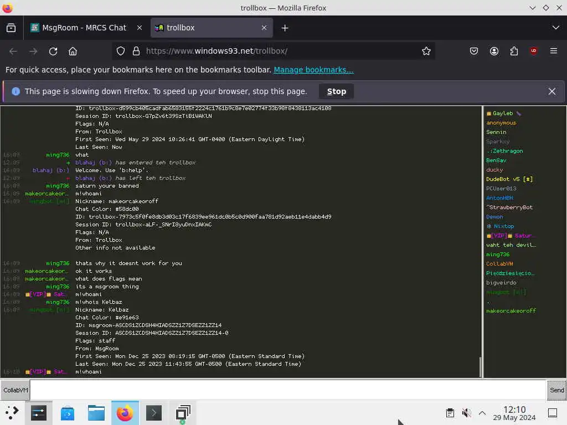Focus the chat message input box
Screen dimensions: 567x425
tap(288, 390)
